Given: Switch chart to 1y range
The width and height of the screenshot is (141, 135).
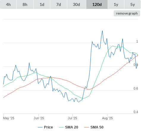Looking at the screenshot, I should pyautogui.click(x=116, y=4).
